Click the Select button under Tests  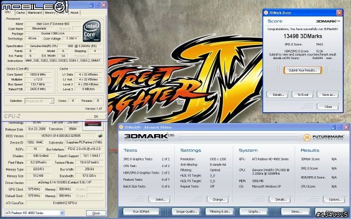(x=160, y=199)
